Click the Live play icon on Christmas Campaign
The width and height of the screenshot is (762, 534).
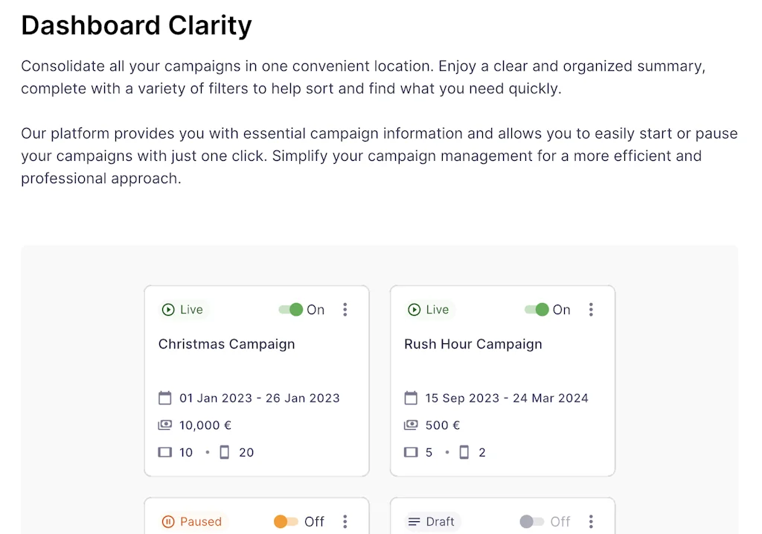tap(170, 309)
